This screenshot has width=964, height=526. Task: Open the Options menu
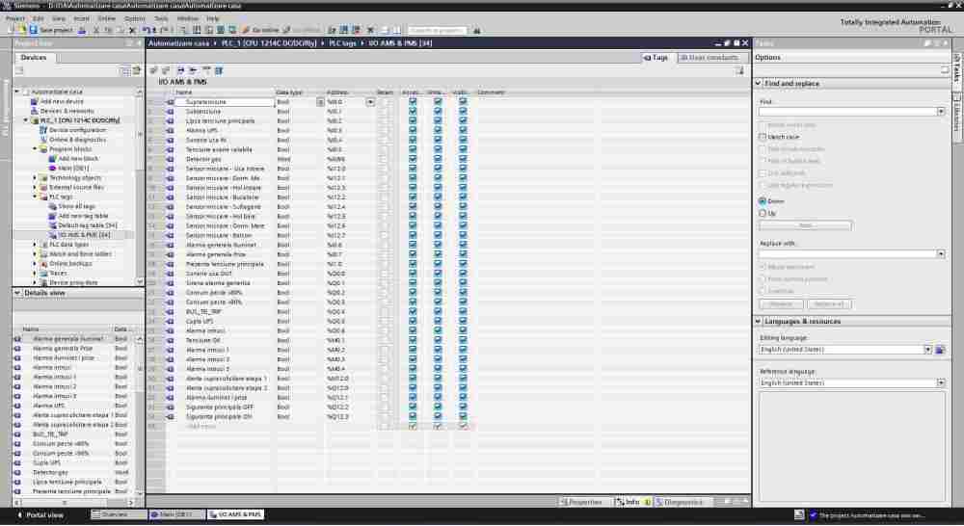click(135, 18)
